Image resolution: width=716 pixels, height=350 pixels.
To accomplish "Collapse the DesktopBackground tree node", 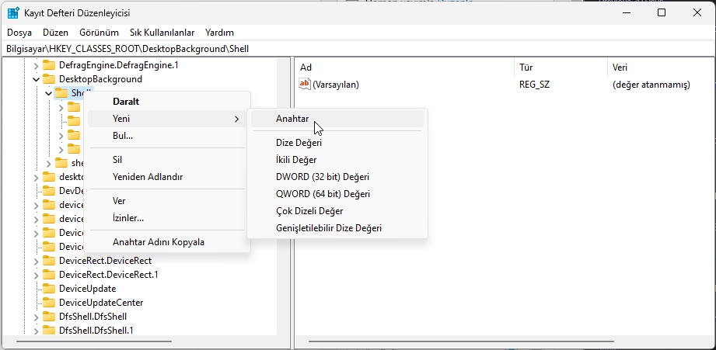I will click(x=36, y=79).
